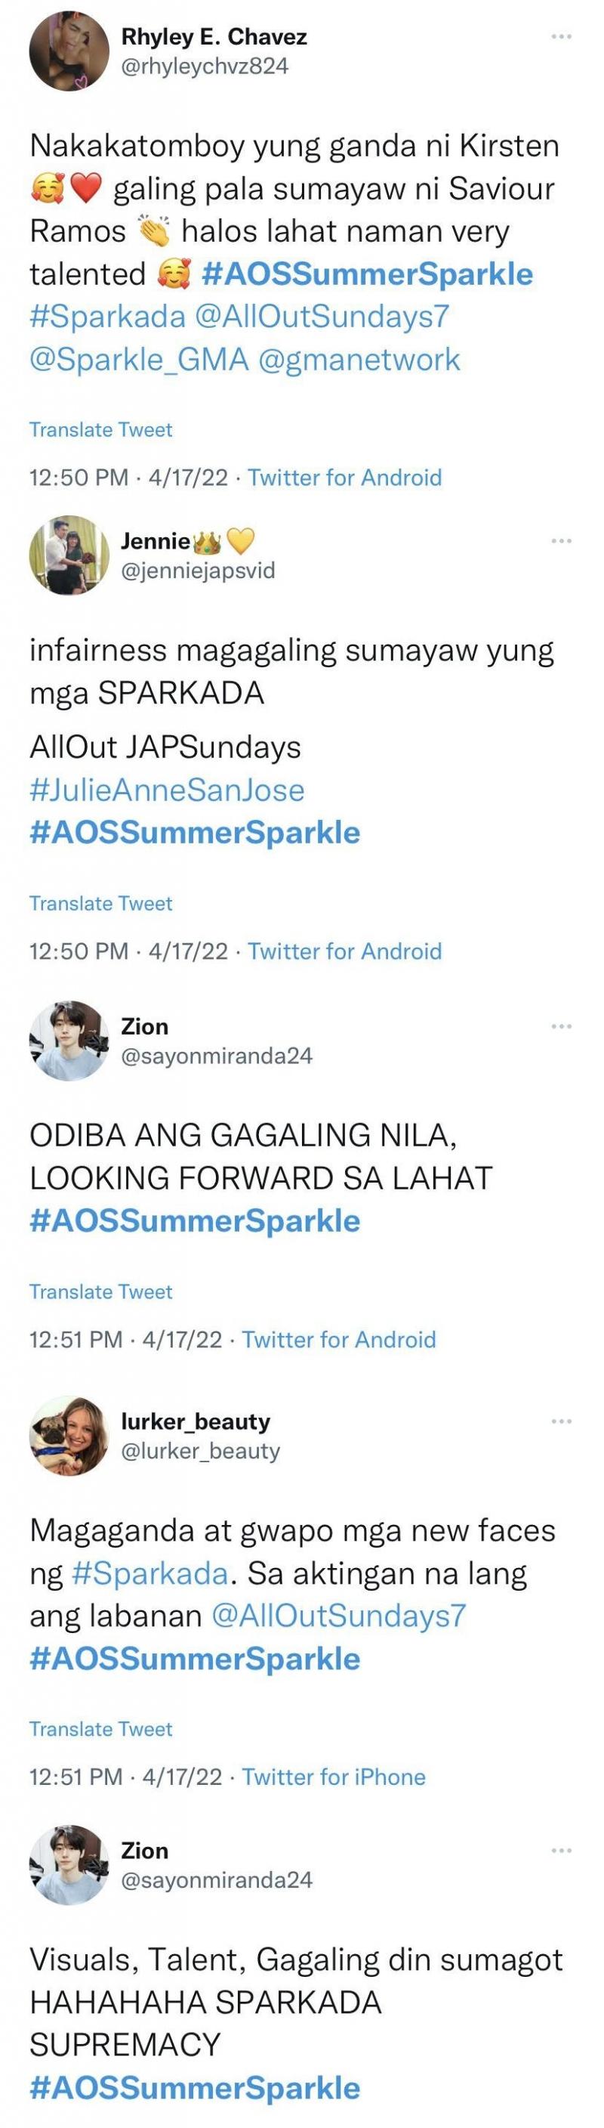The width and height of the screenshot is (604, 2128).
Task: Open Jennie's profile avatar
Action: point(69,555)
